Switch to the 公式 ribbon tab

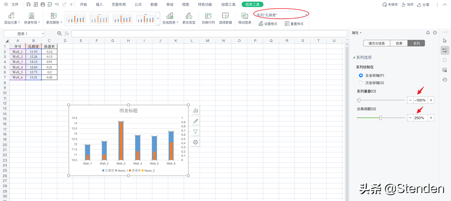click(138, 4)
